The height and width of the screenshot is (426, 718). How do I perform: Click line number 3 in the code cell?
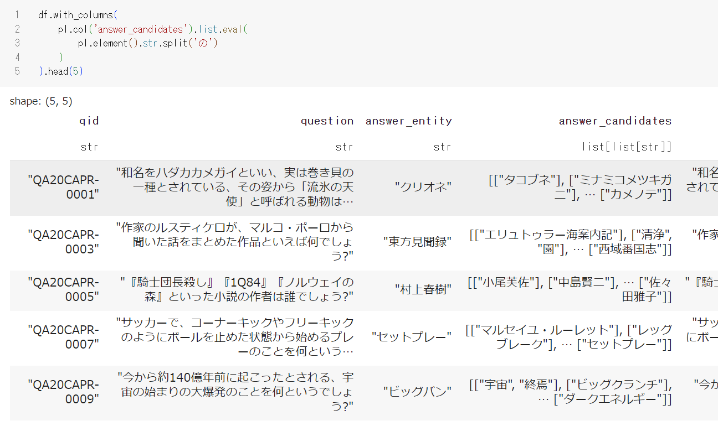click(17, 43)
